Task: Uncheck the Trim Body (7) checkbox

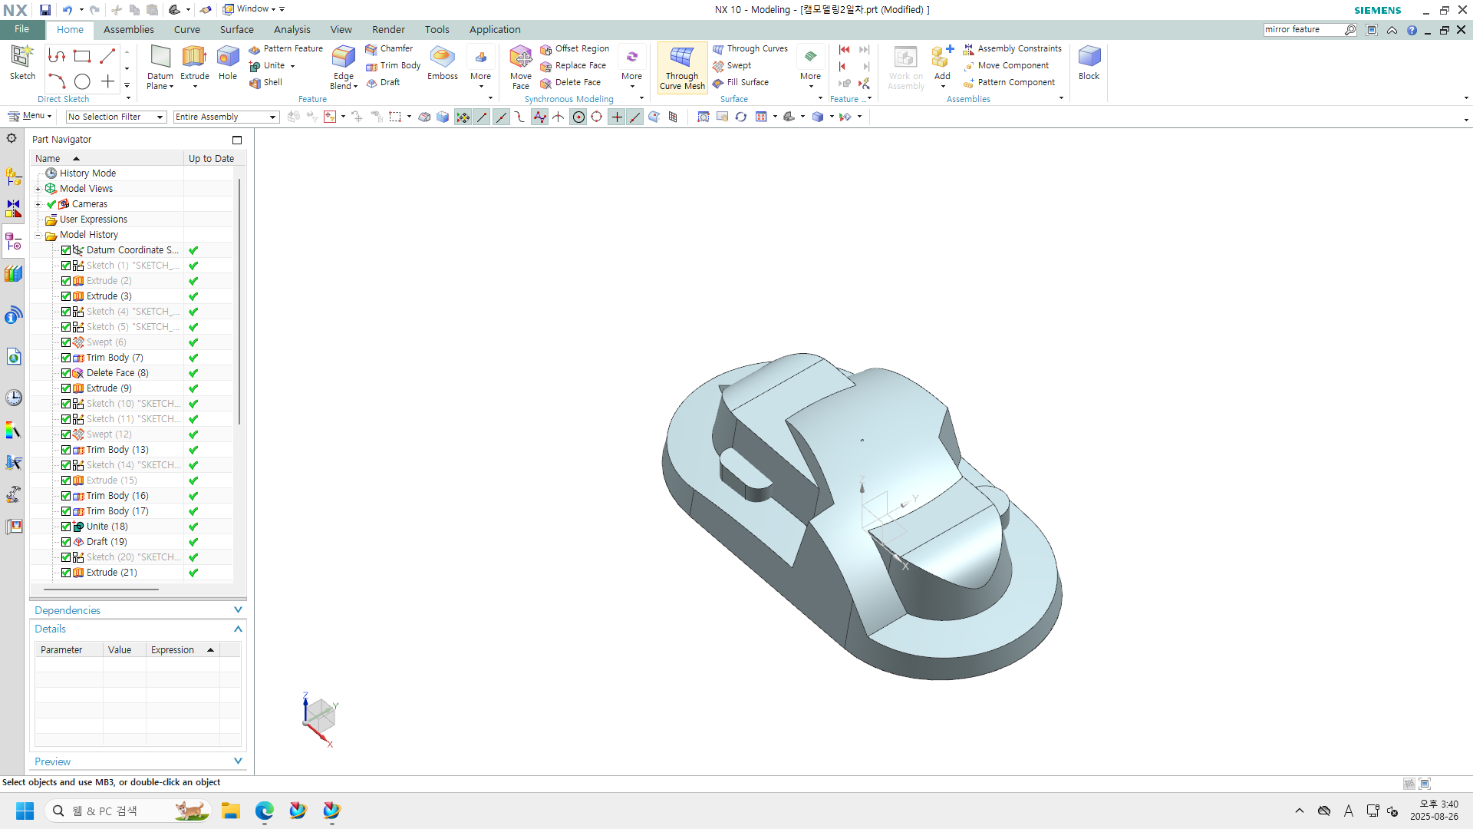Action: pyautogui.click(x=66, y=358)
